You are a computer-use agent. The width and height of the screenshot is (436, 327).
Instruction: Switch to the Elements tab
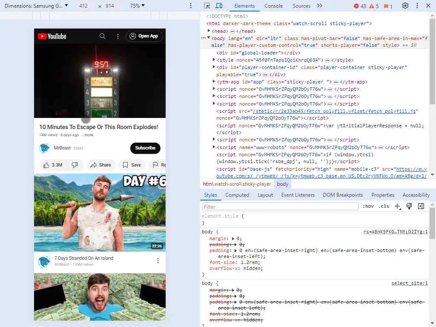tap(244, 6)
